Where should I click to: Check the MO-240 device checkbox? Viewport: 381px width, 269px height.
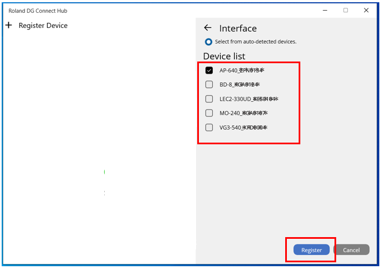click(x=209, y=113)
